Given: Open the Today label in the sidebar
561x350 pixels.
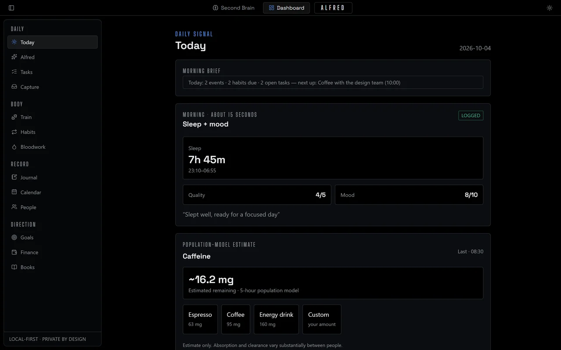Looking at the screenshot, I should 27,42.
